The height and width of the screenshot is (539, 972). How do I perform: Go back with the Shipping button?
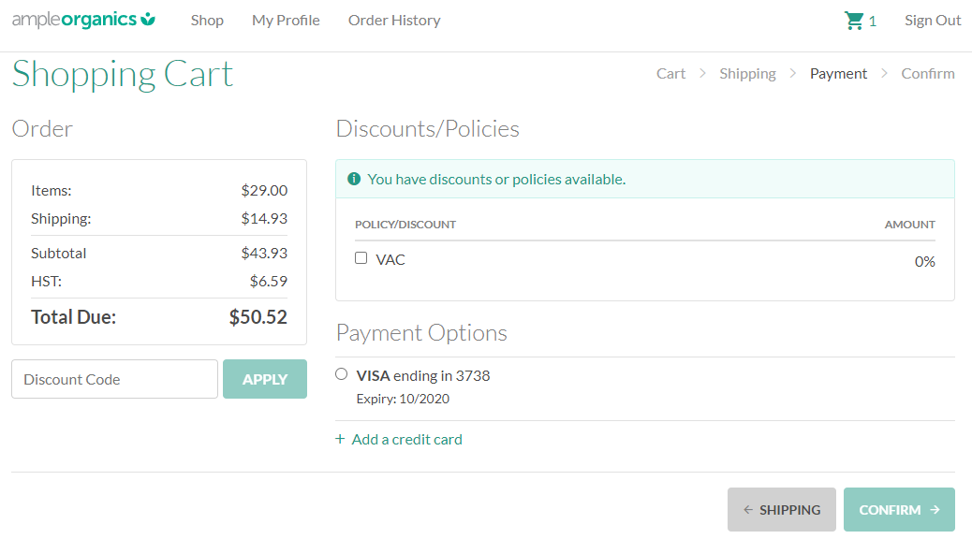pyautogui.click(x=781, y=510)
